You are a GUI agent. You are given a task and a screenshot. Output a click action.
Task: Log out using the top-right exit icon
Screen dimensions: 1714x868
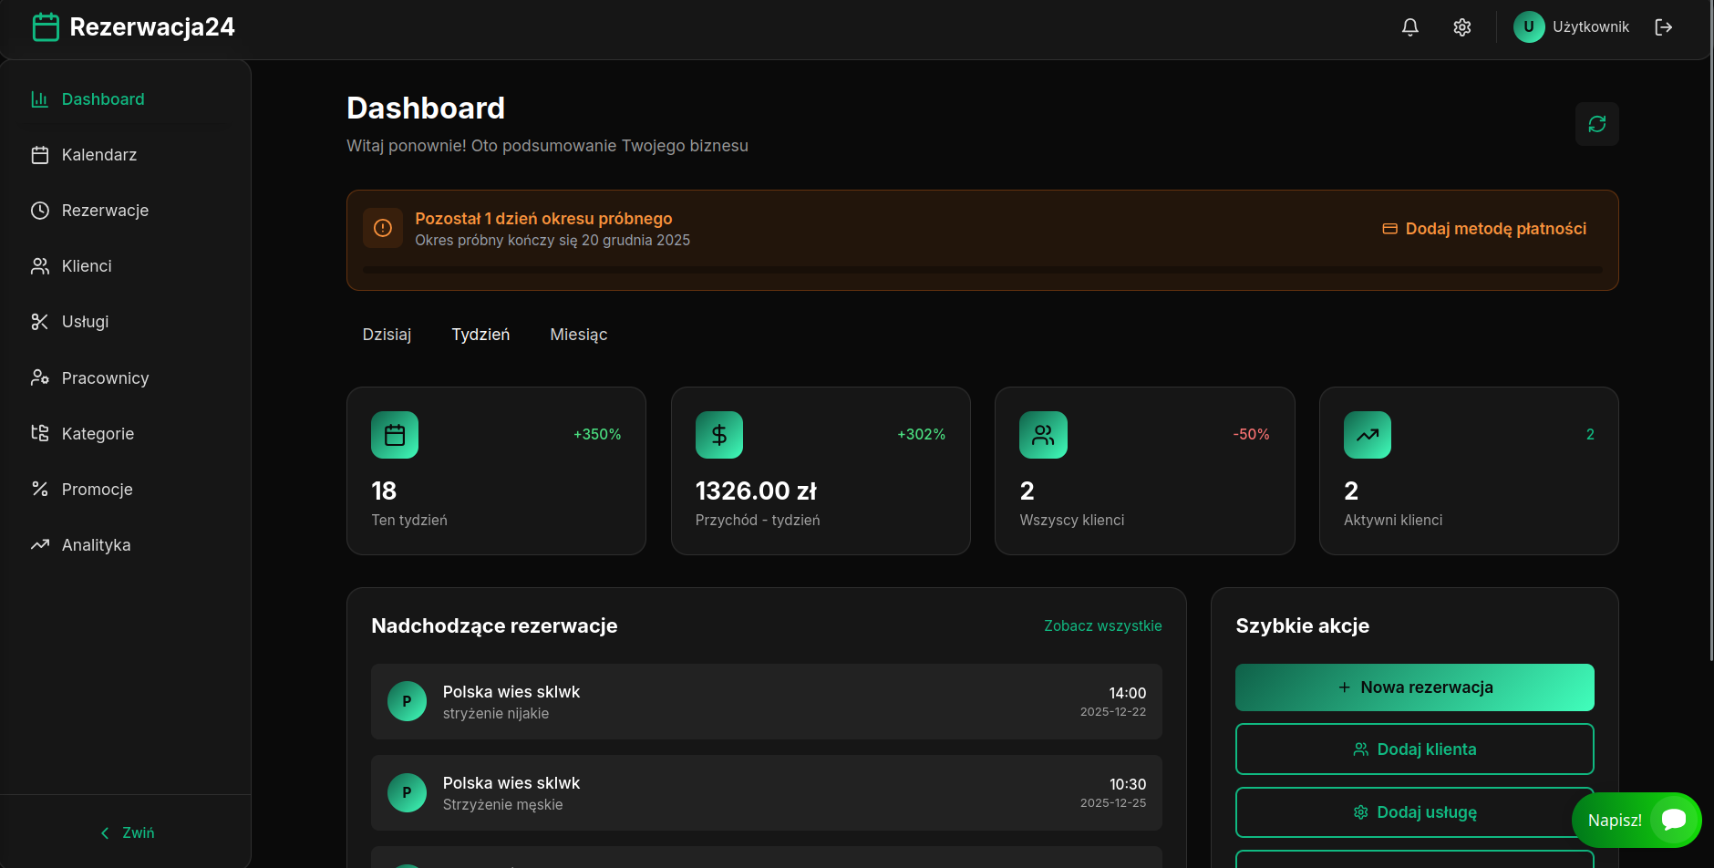pos(1664,27)
